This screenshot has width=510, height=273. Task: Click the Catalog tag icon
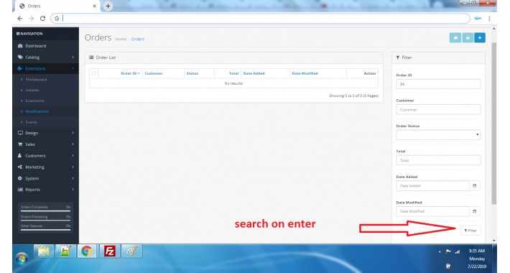pyautogui.click(x=20, y=57)
